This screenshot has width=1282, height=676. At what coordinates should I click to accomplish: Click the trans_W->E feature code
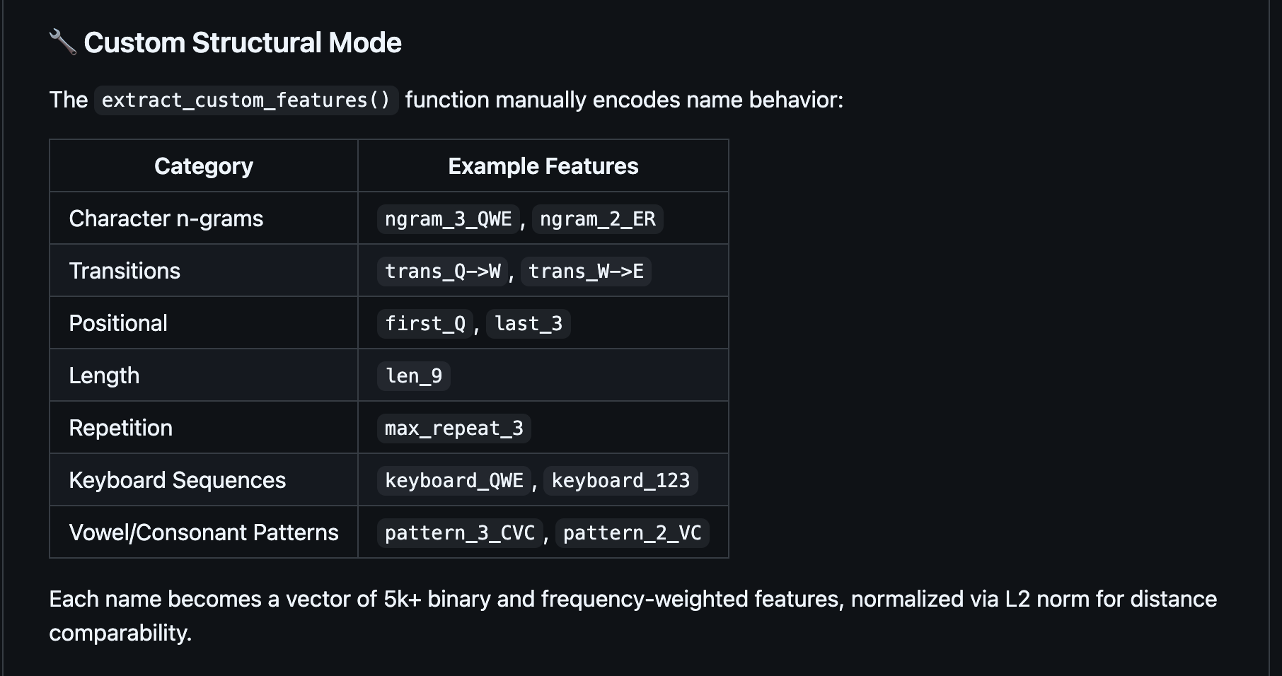(586, 272)
